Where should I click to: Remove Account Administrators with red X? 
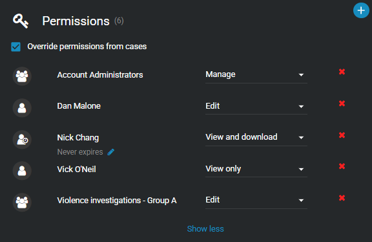point(342,72)
